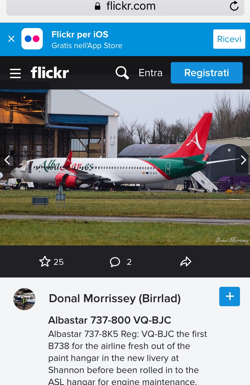The height and width of the screenshot is (385, 250).
Task: Go to next photo with right chevron
Action: [x=243, y=160]
